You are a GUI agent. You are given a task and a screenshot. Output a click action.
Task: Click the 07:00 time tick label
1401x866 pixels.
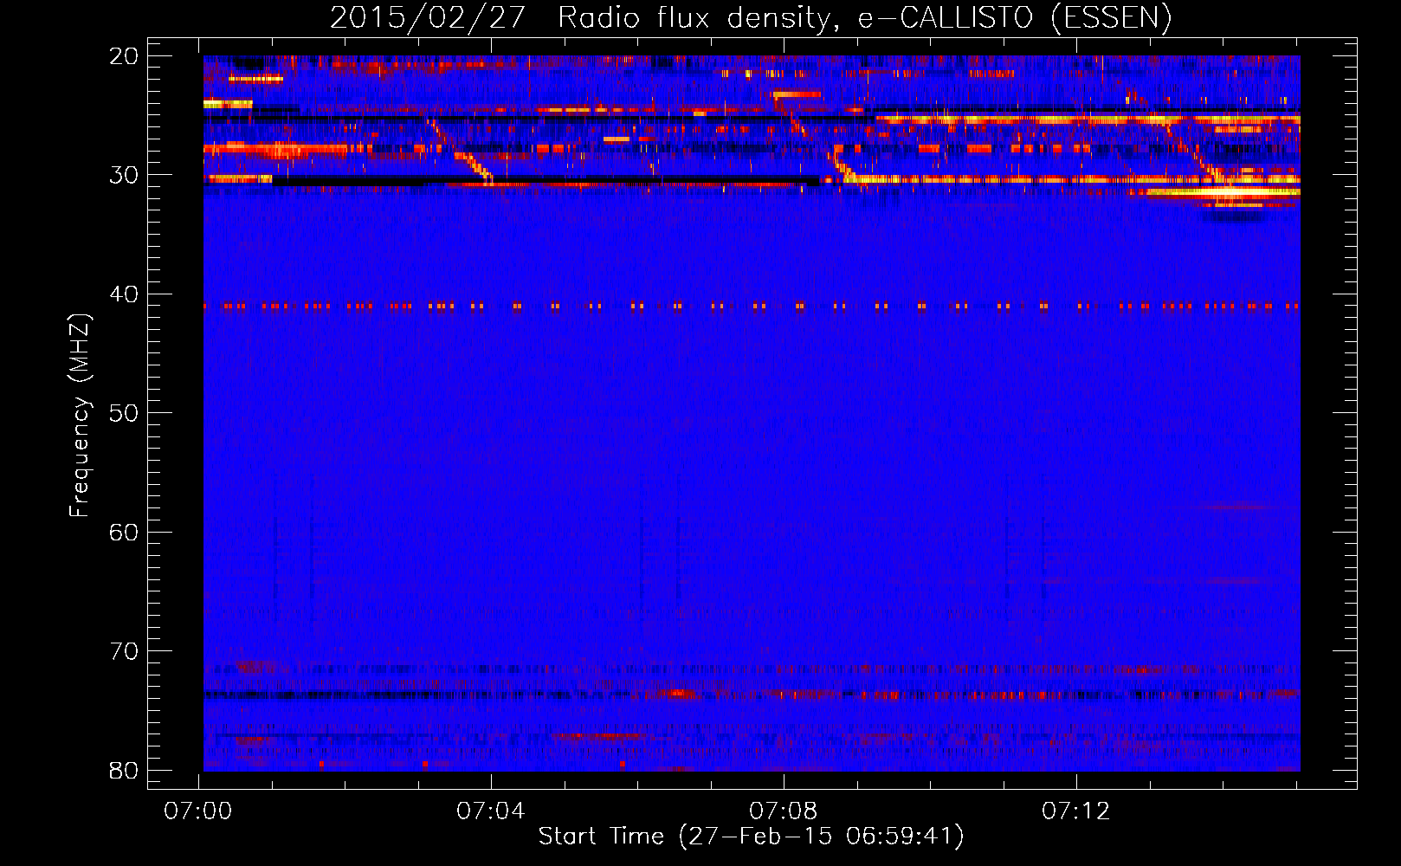click(x=198, y=811)
